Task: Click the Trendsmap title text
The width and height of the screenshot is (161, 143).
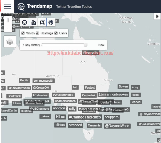Action: coord(39,6)
